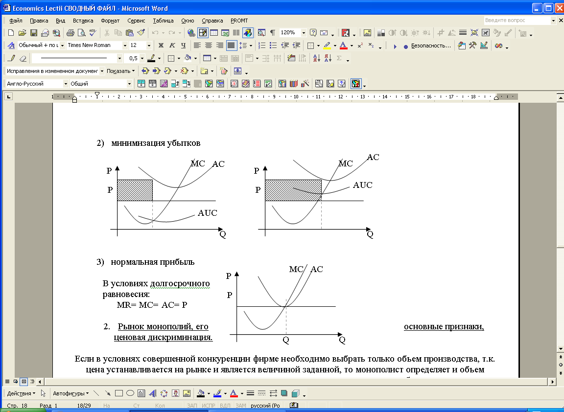Open the Columns layout button
Viewport: 564px width, 412px height.
pos(236,33)
